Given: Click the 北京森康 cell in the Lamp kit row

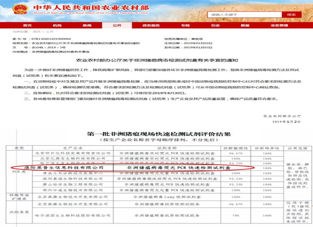Looking at the screenshot, I should (x=73, y=197).
